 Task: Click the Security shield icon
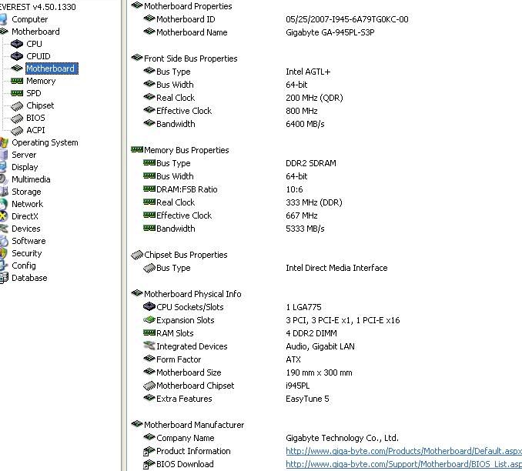(x=3, y=253)
